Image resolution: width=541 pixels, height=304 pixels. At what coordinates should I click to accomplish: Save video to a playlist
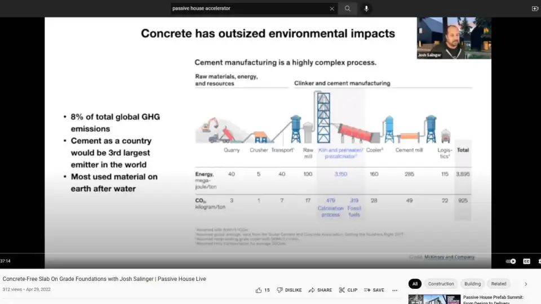click(374, 290)
